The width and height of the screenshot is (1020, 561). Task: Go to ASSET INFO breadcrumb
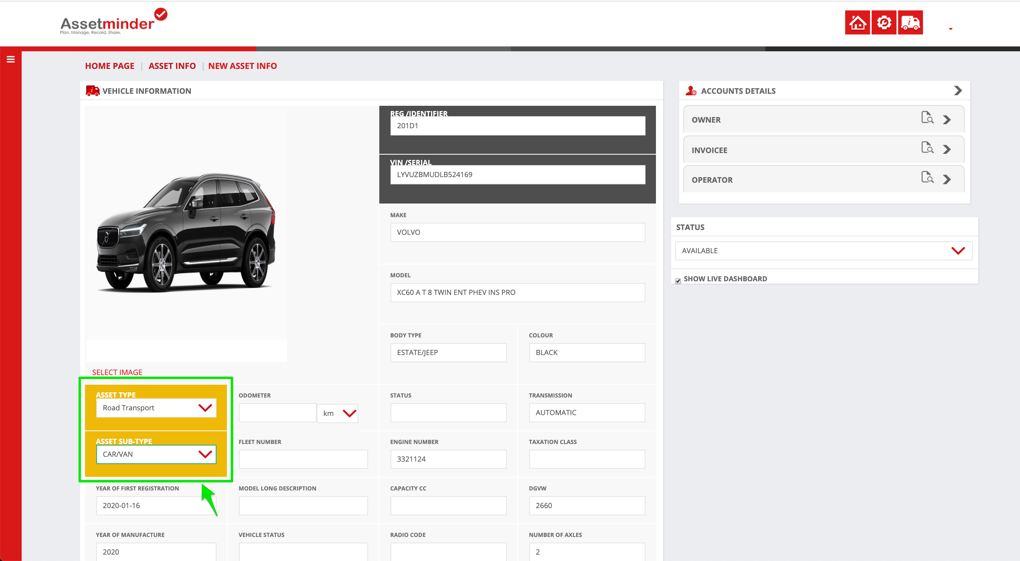172,66
